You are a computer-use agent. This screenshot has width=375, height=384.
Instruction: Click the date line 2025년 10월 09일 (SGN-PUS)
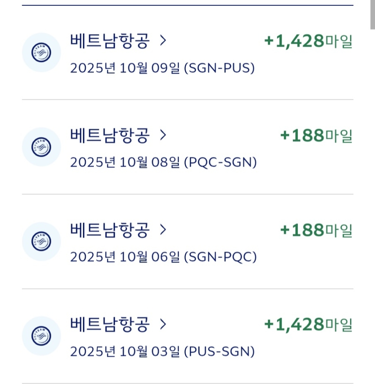click(x=162, y=68)
